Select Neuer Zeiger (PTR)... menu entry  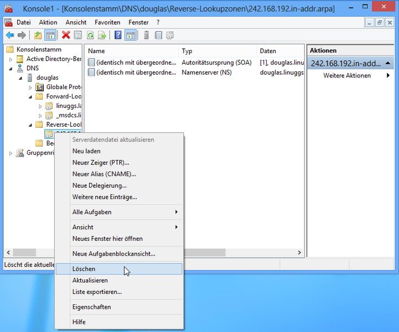tap(100, 163)
